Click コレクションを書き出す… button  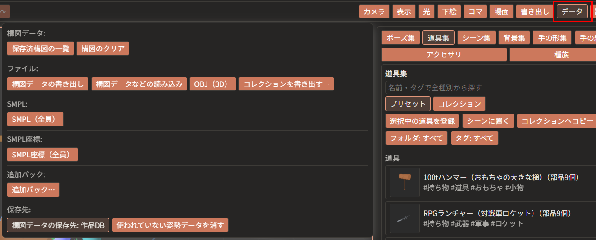pyautogui.click(x=286, y=84)
